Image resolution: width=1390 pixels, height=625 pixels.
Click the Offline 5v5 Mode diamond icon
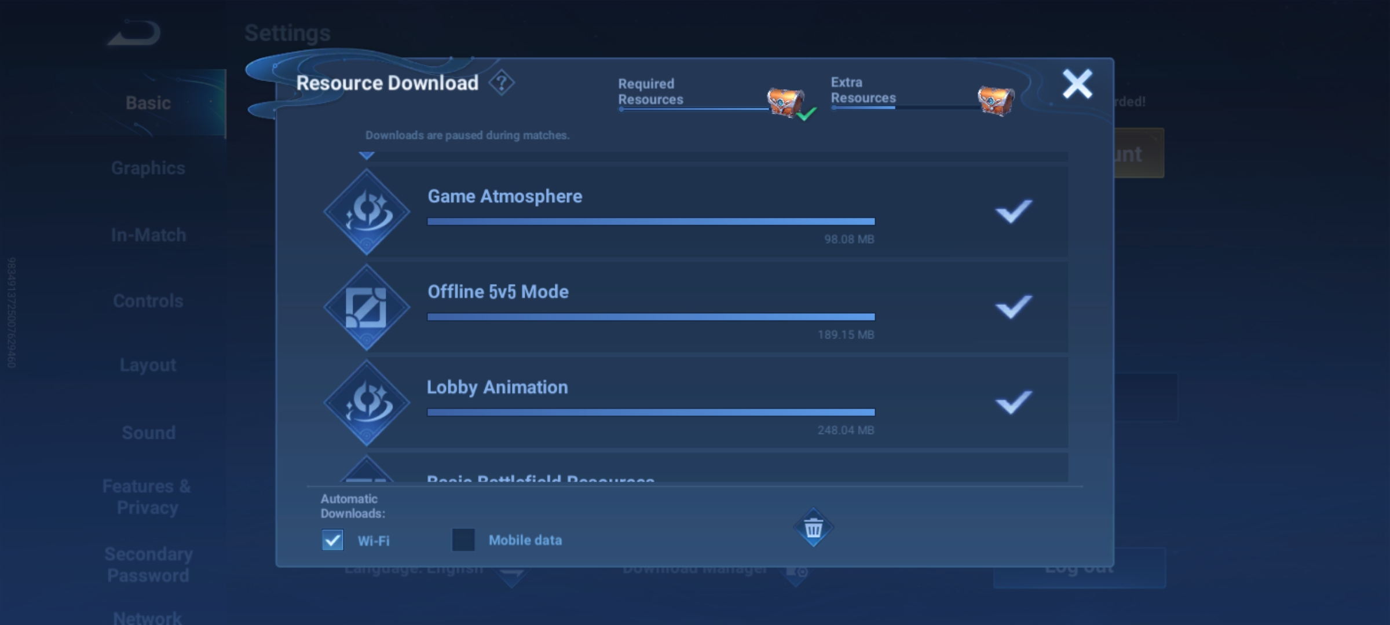(367, 307)
